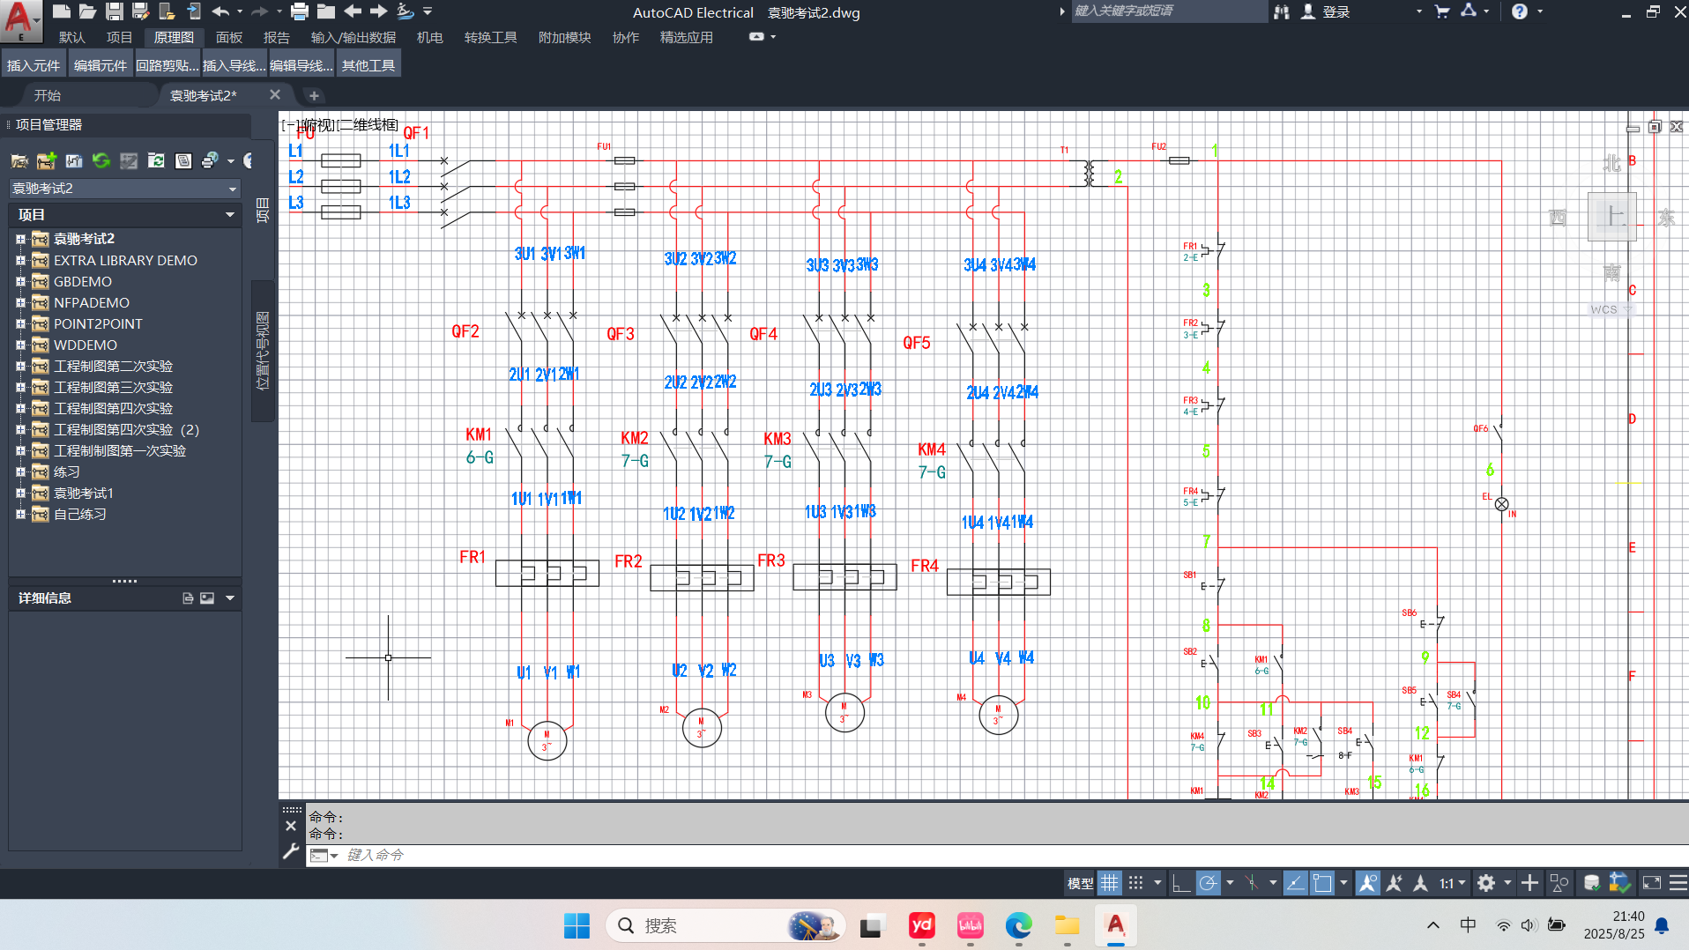This screenshot has height=950, width=1689.
Task: Click the Undo arrow icon
Action: click(x=220, y=11)
